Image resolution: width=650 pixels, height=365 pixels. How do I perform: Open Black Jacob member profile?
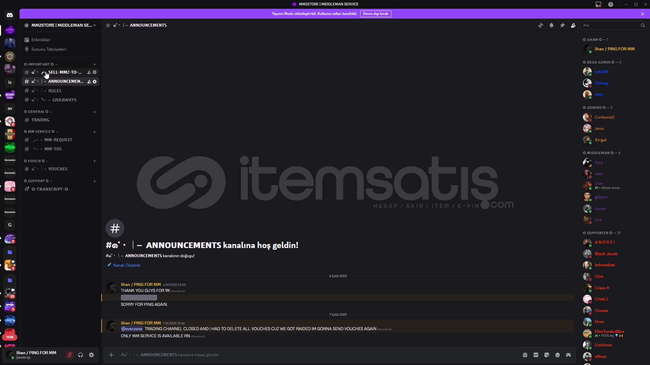[x=613, y=254]
